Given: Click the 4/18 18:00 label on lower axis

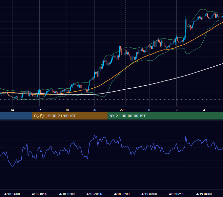Looking at the screenshot, I should (x=67, y=194).
